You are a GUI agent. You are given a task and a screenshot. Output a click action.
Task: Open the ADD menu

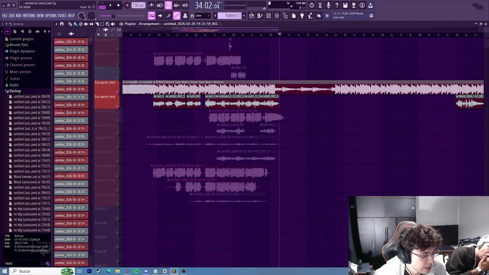click(x=18, y=16)
